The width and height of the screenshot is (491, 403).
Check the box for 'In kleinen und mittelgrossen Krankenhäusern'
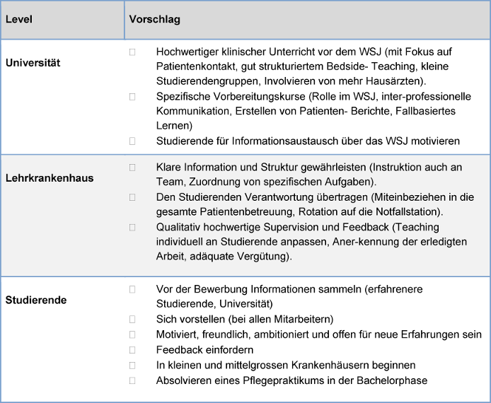coord(132,365)
